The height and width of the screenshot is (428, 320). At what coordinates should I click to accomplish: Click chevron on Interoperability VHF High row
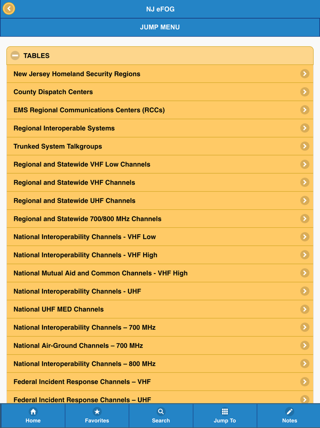[305, 255]
